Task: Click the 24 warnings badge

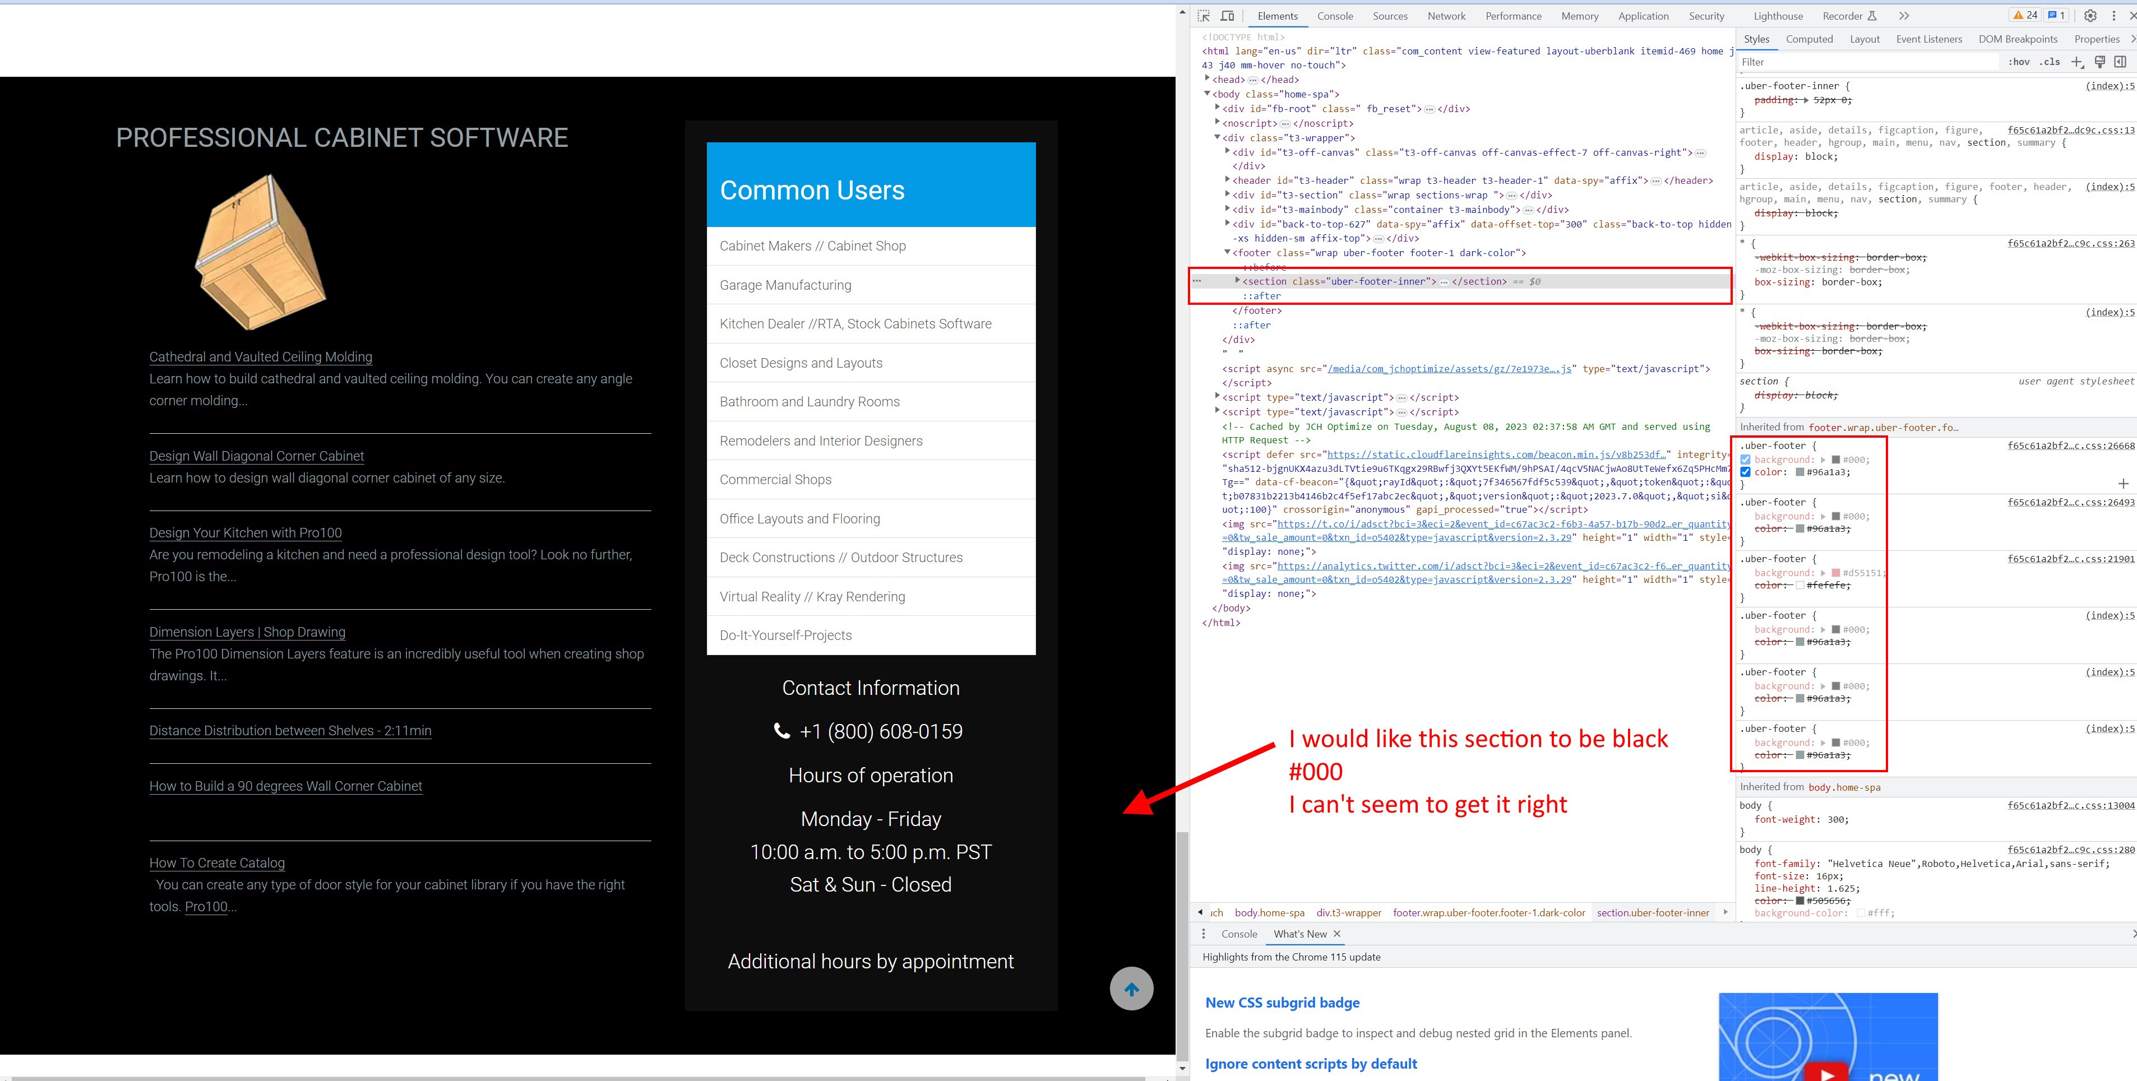Action: click(2025, 16)
